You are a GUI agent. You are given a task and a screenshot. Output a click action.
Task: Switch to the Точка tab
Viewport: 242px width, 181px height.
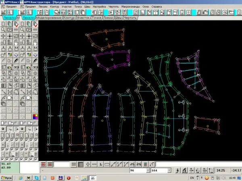(96, 18)
